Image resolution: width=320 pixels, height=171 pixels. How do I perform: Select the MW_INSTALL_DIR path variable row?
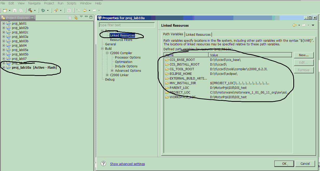(228, 83)
